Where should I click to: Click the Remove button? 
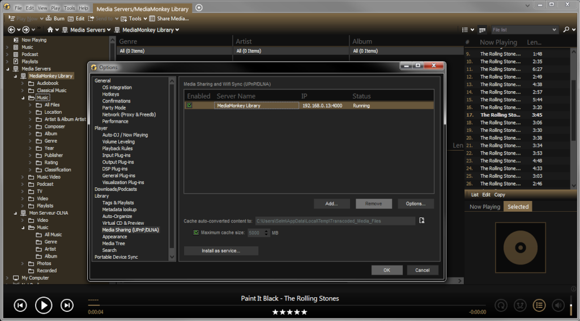click(x=374, y=204)
